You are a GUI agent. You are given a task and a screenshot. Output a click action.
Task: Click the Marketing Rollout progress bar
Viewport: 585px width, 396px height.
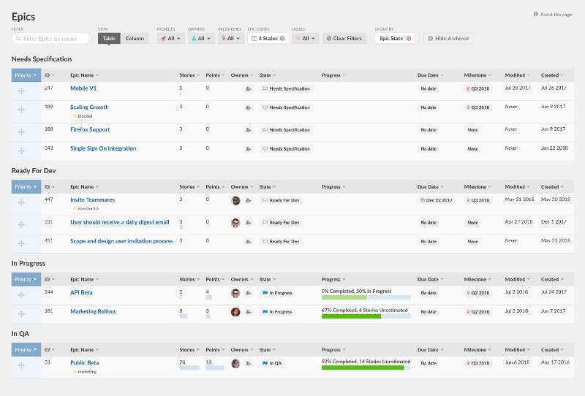(x=366, y=316)
